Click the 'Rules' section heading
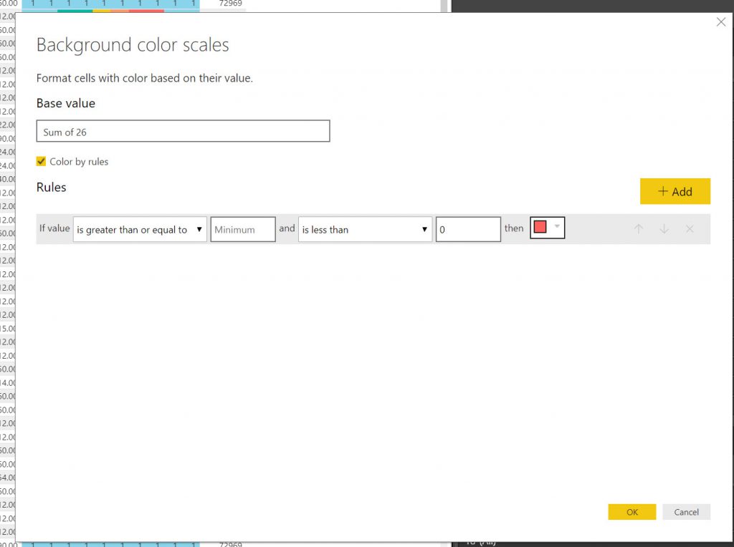734x547 pixels. (x=52, y=188)
